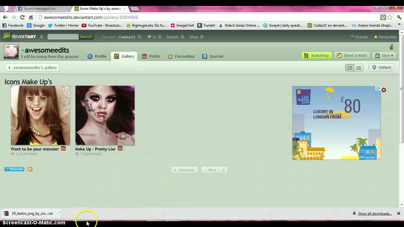Open the Chrome wrench menu
The image size is (404, 227).
point(399,17)
